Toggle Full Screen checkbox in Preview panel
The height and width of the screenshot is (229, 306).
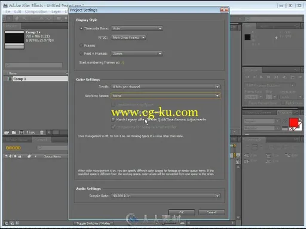[x=283, y=103]
